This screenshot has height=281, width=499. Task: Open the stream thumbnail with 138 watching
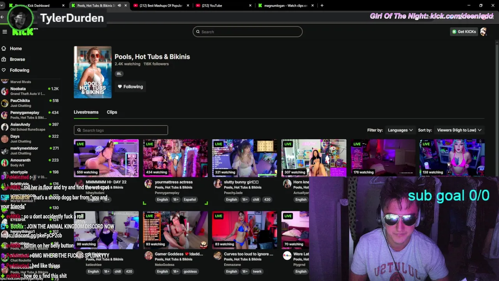click(452, 158)
